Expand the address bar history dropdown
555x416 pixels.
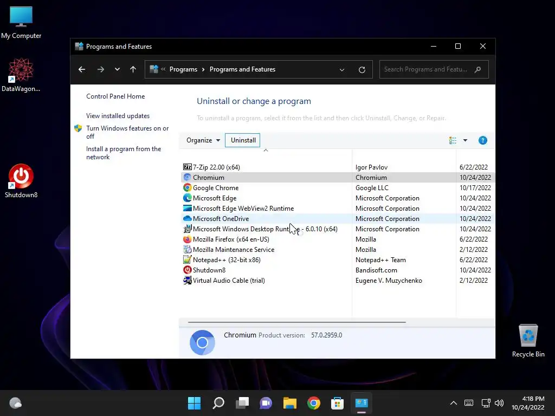tap(342, 70)
